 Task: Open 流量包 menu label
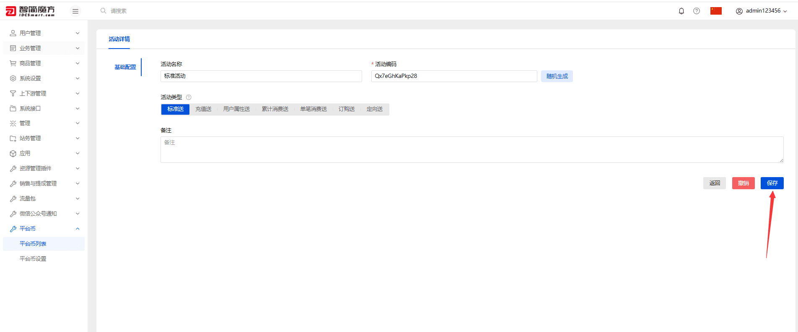(28, 198)
